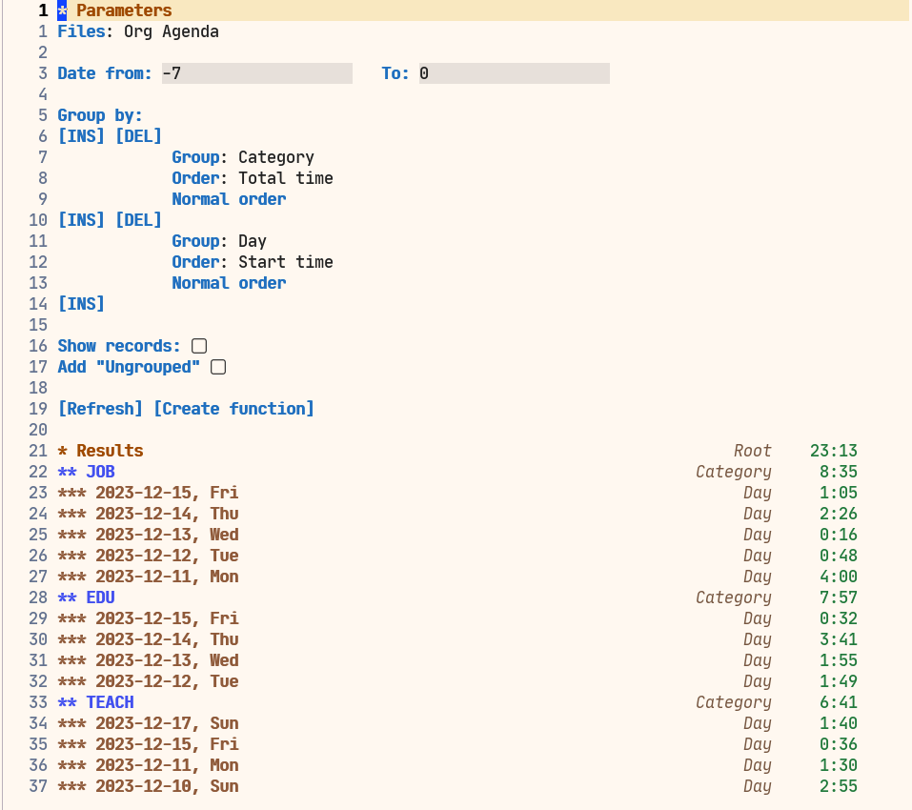Toggle Normal order for the Day group
This screenshot has width=912, height=810.
(229, 282)
